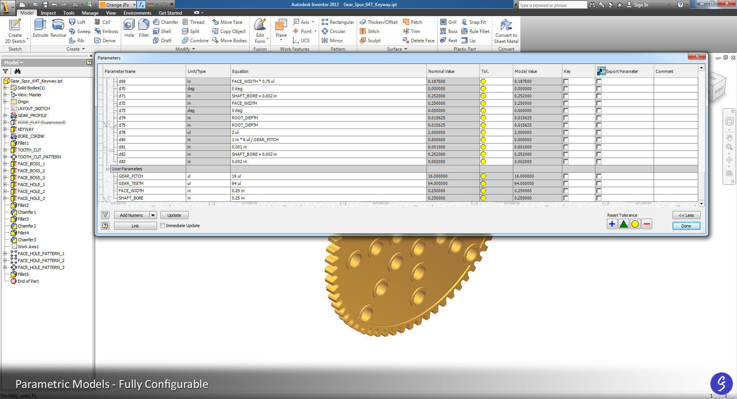Screen dimensions: 737x399
Task: Select the Stitch surface tool
Action: [370, 31]
